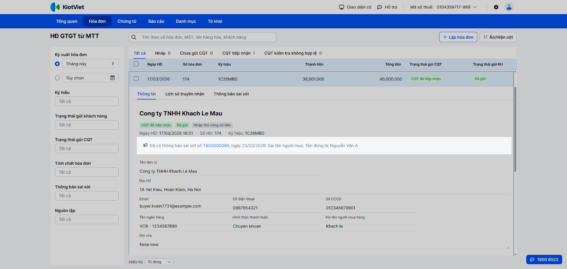Click the Email field

[184, 206]
